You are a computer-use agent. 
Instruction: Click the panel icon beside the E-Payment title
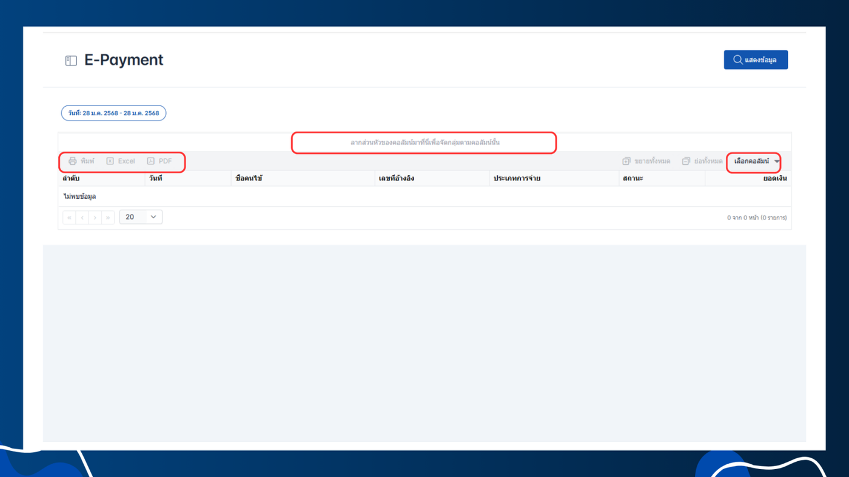(x=71, y=61)
